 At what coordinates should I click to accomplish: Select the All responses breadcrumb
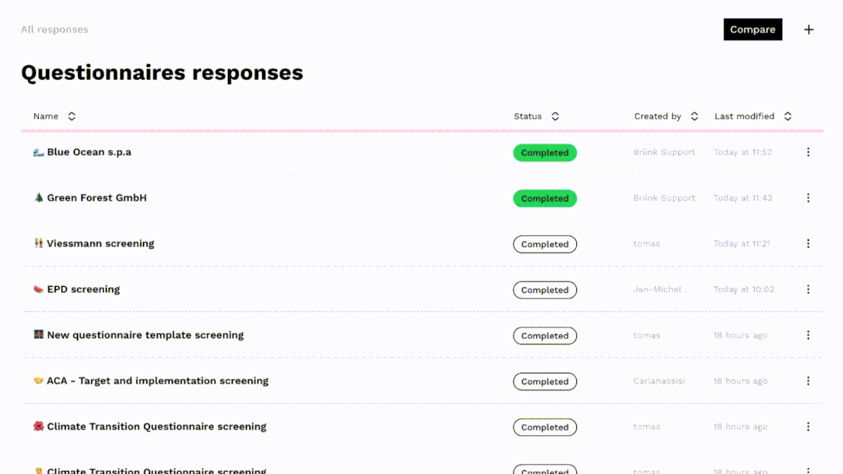tap(54, 29)
